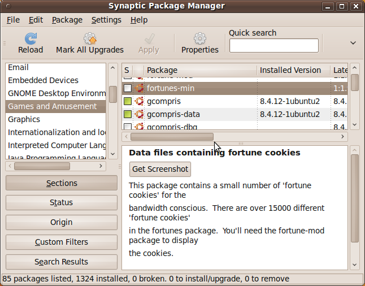Select the Email section
The height and width of the screenshot is (286, 365).
click(55, 67)
